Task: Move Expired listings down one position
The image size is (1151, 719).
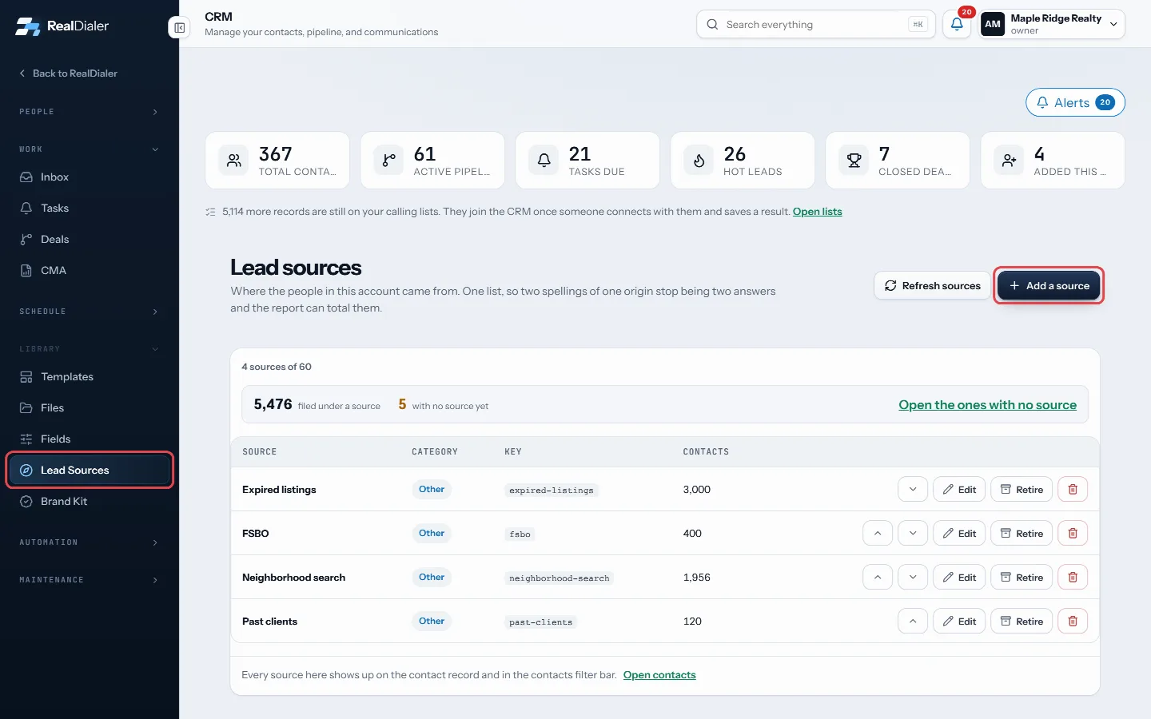Action: click(x=913, y=490)
